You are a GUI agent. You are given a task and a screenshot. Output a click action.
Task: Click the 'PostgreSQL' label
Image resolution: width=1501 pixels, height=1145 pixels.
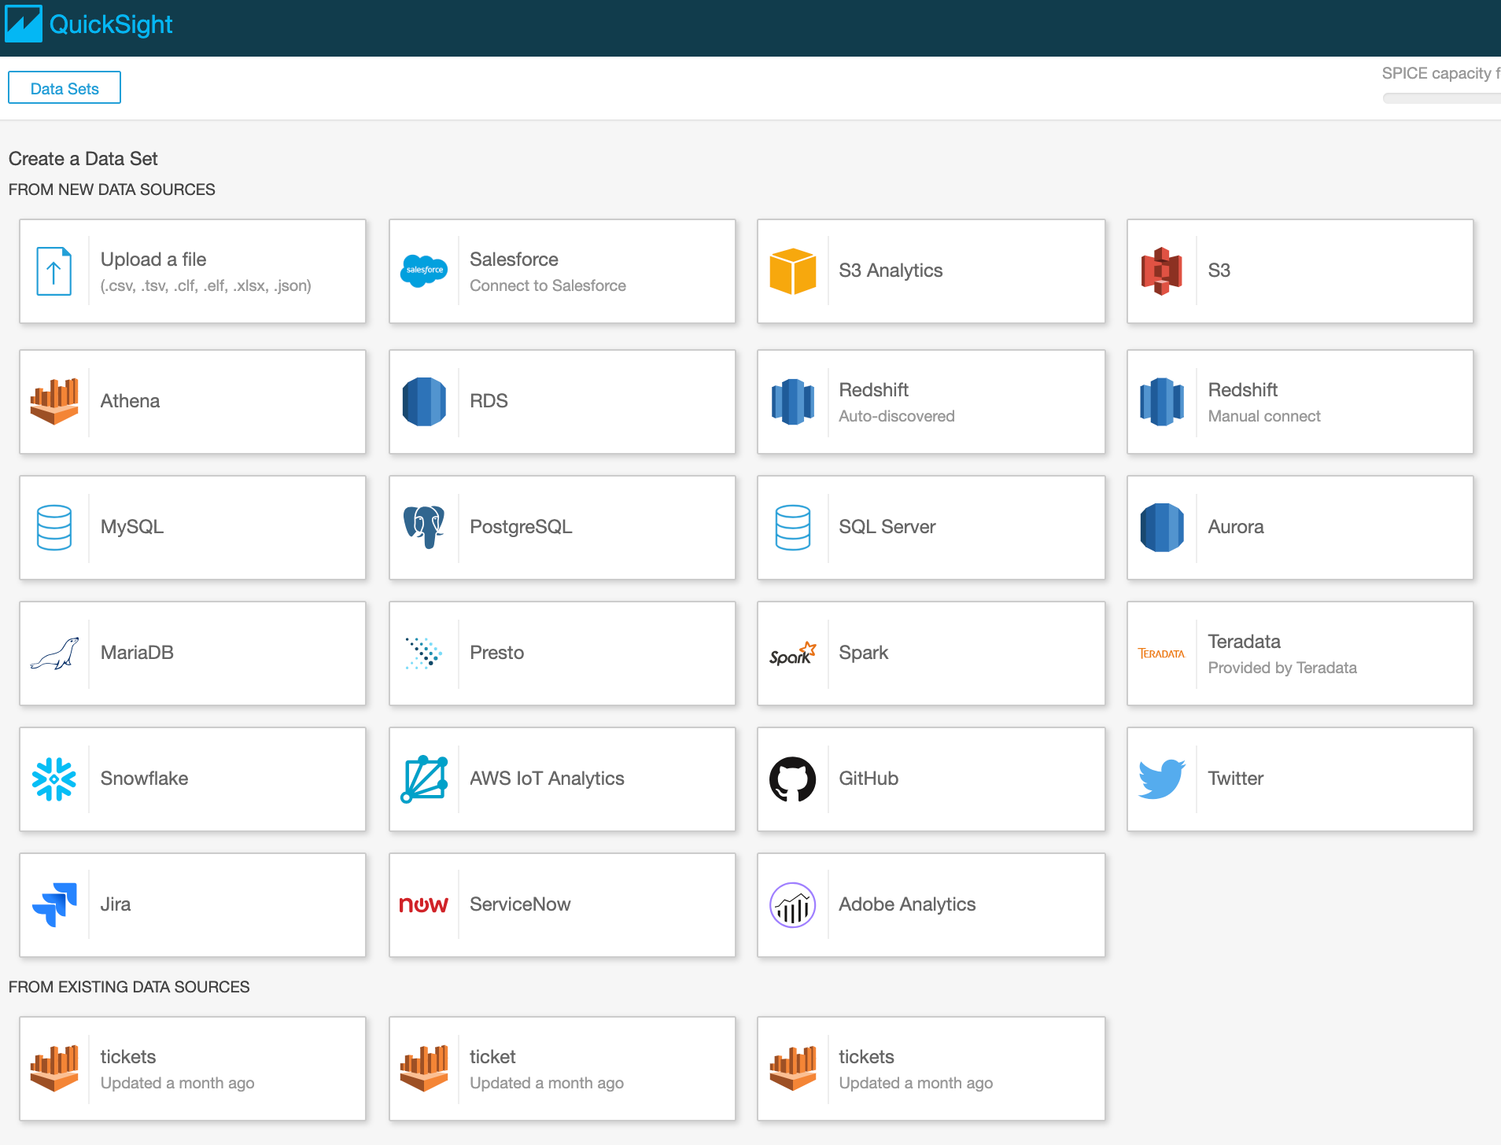(x=521, y=527)
